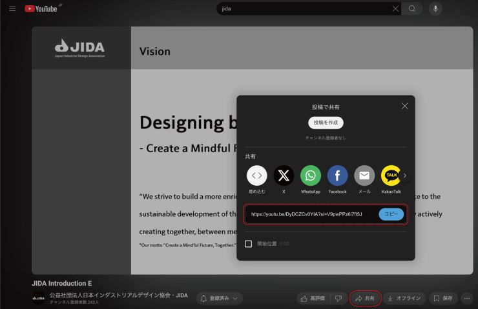The height and width of the screenshot is (309, 478).
Task: Enable the 開始位置 start-time checkbox
Action: tap(248, 244)
